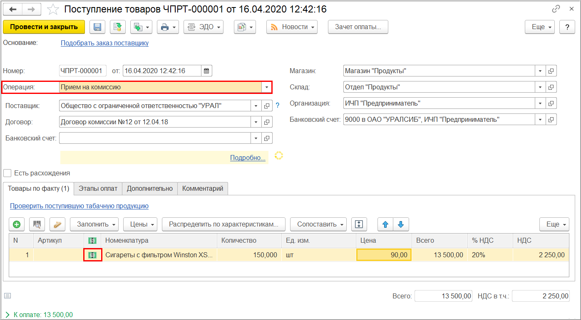Click the empty Банковский счет field under Договор
The image size is (581, 320).
(155, 138)
